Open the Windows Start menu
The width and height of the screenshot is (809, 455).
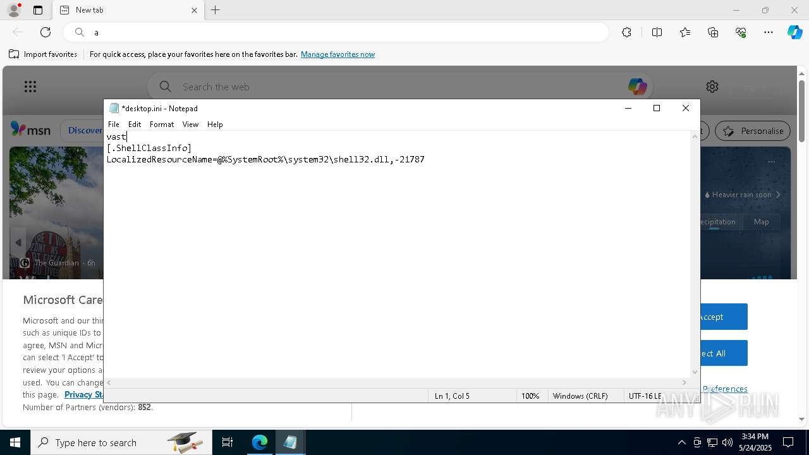15,442
